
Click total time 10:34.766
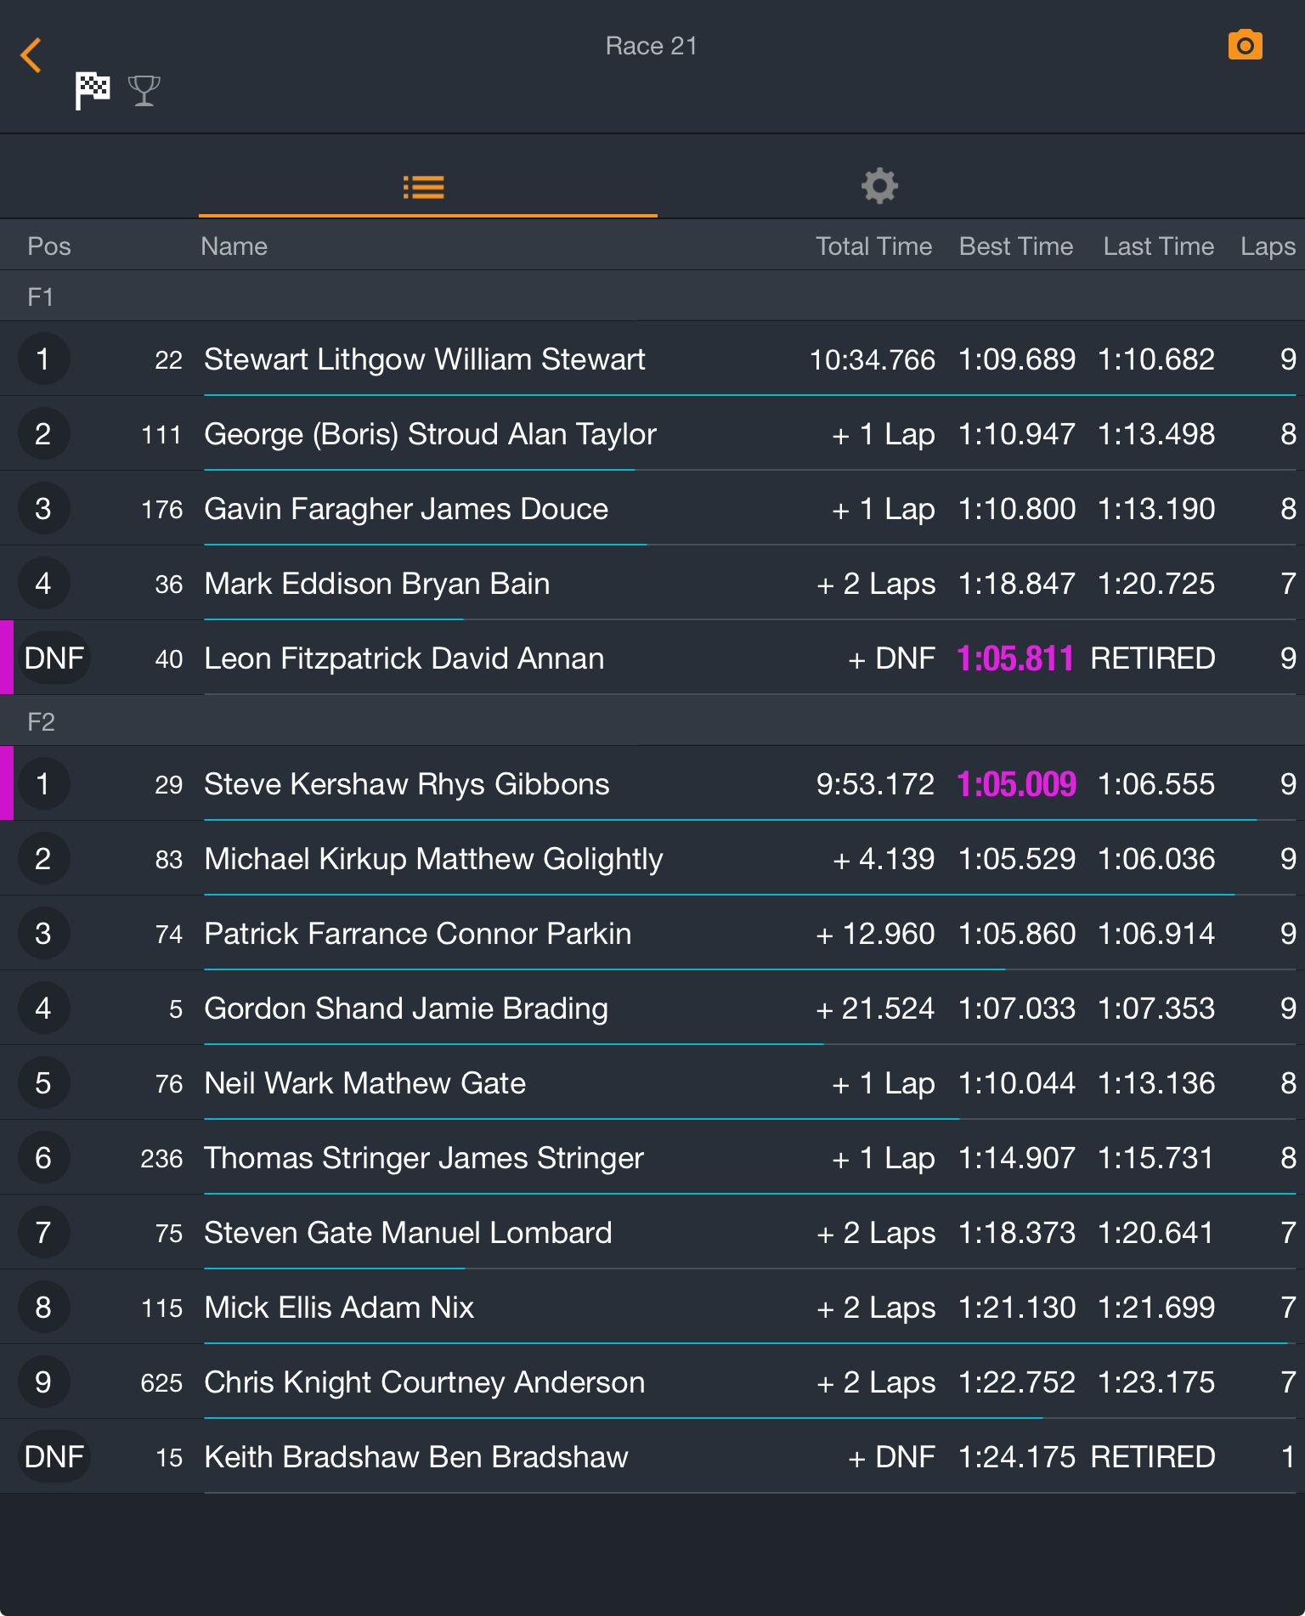point(873,359)
